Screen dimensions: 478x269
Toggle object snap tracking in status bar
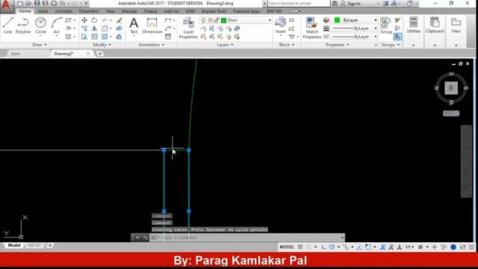tap(360, 247)
